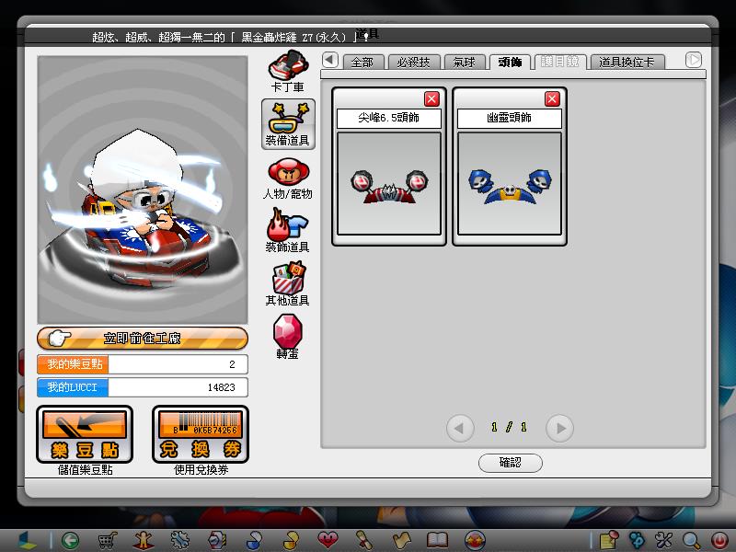Image resolution: width=736 pixels, height=552 pixels.
Task: Click the character kart preview
Action: click(x=143, y=190)
